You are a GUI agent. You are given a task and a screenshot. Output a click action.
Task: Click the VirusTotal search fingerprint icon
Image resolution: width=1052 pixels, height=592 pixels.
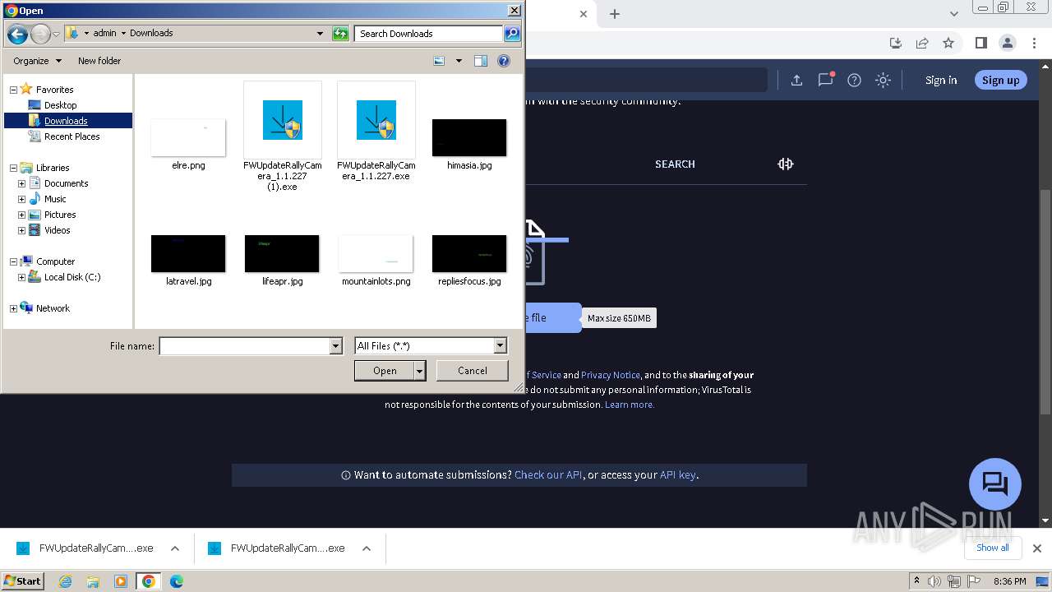[786, 164]
